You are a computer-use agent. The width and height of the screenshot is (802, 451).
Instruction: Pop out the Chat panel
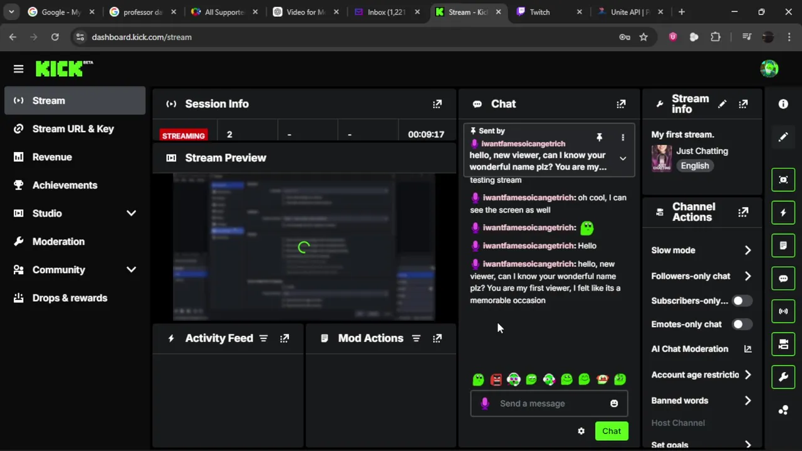pyautogui.click(x=621, y=104)
